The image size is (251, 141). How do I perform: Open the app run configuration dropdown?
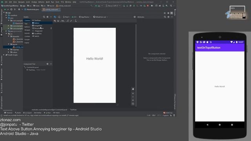[99, 6]
